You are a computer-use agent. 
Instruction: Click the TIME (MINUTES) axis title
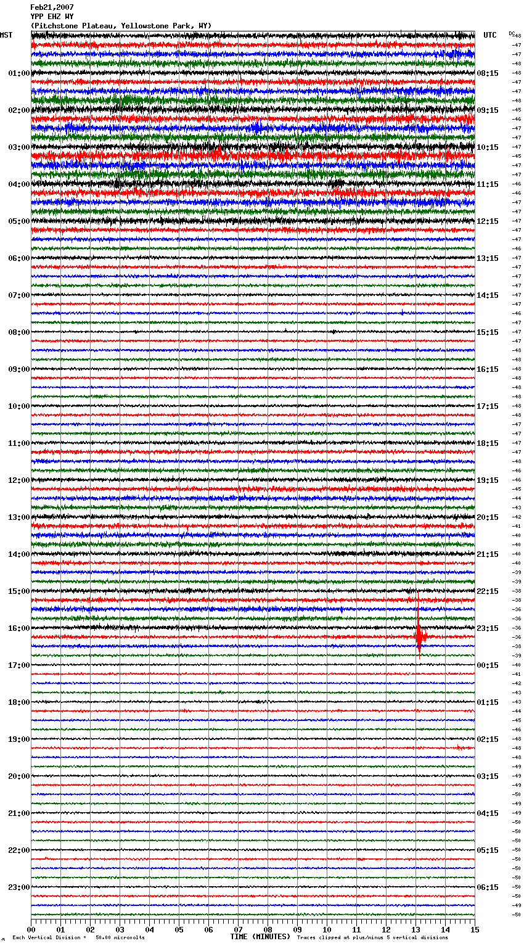[260, 937]
